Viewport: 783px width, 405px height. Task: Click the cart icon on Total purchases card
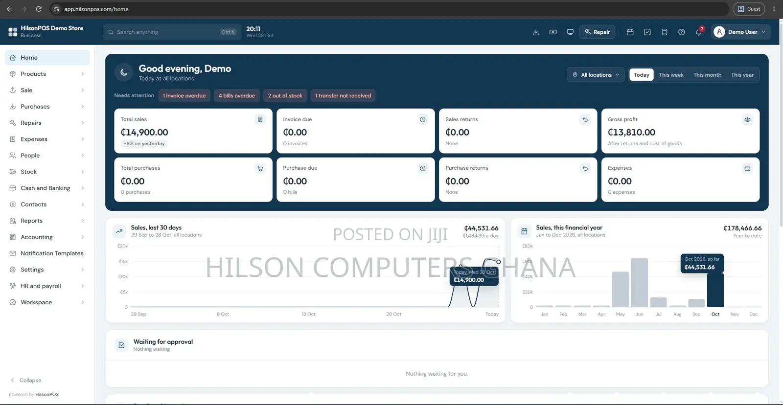pyautogui.click(x=260, y=169)
